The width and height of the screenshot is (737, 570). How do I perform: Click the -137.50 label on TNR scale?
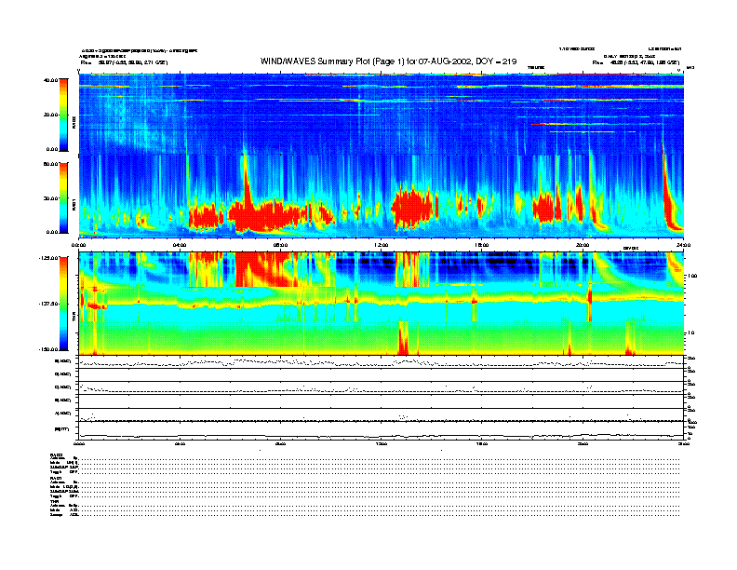49,304
